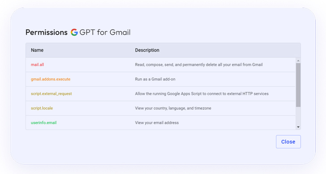Click the Description column header
326x174 pixels.
(147, 50)
